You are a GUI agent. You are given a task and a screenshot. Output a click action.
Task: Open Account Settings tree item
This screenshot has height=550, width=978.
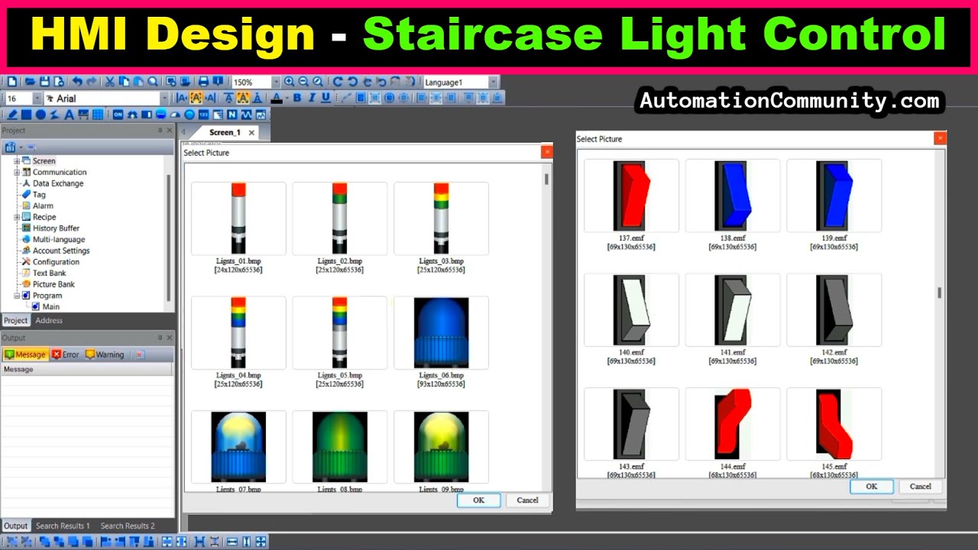coord(61,251)
